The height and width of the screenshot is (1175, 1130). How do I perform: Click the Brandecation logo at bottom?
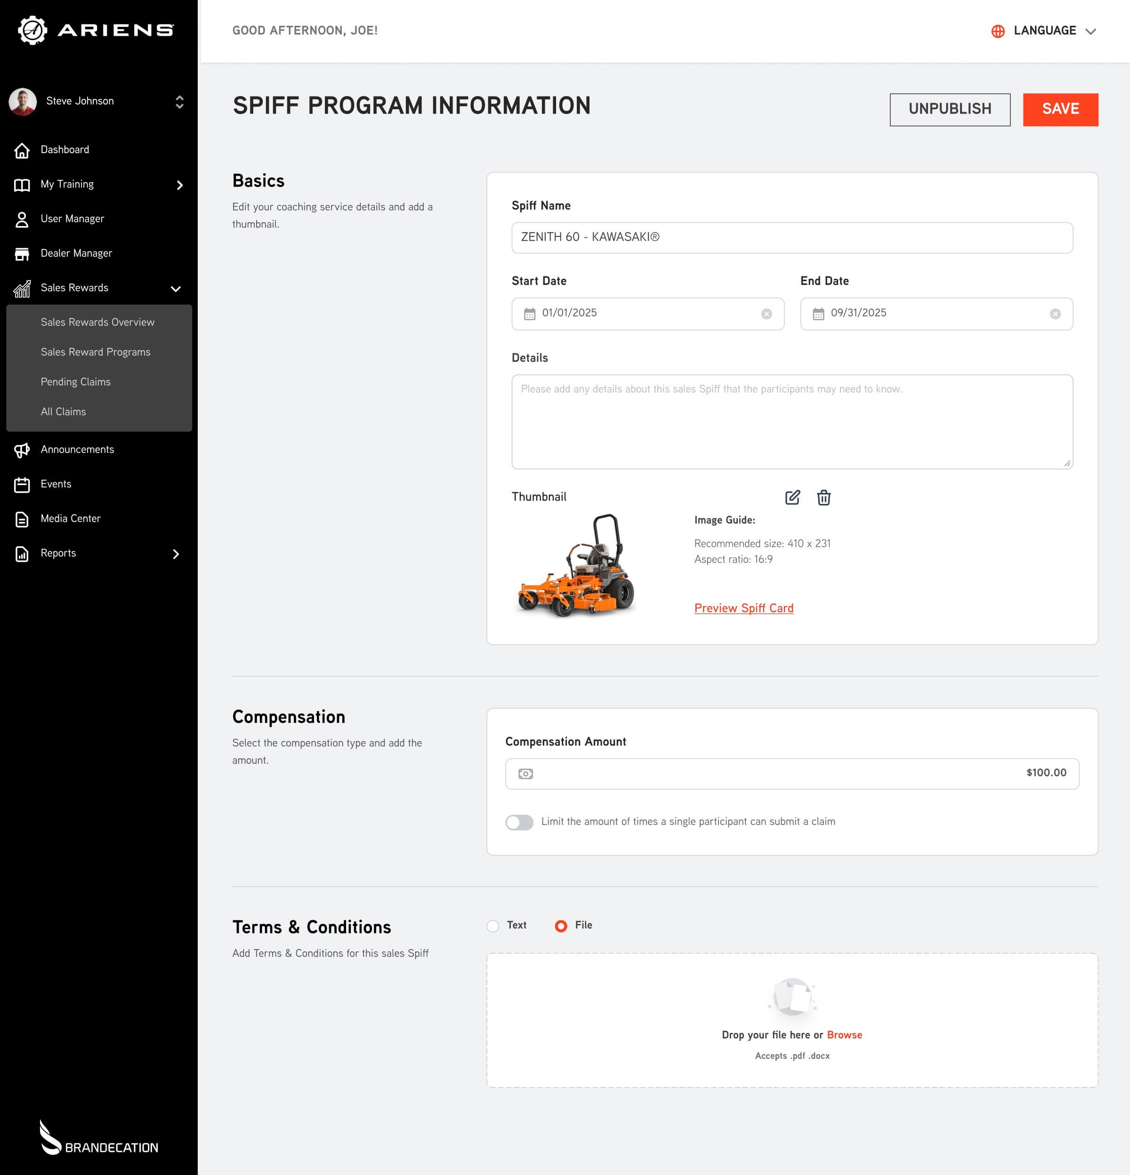pos(99,1137)
